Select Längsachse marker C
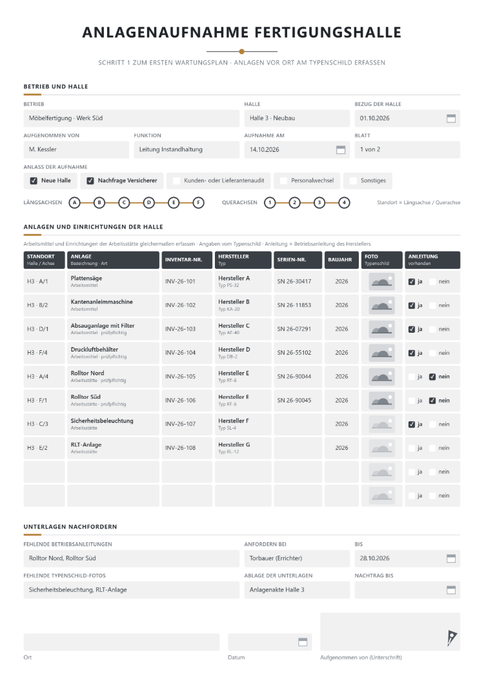484x685 pixels. point(124,203)
